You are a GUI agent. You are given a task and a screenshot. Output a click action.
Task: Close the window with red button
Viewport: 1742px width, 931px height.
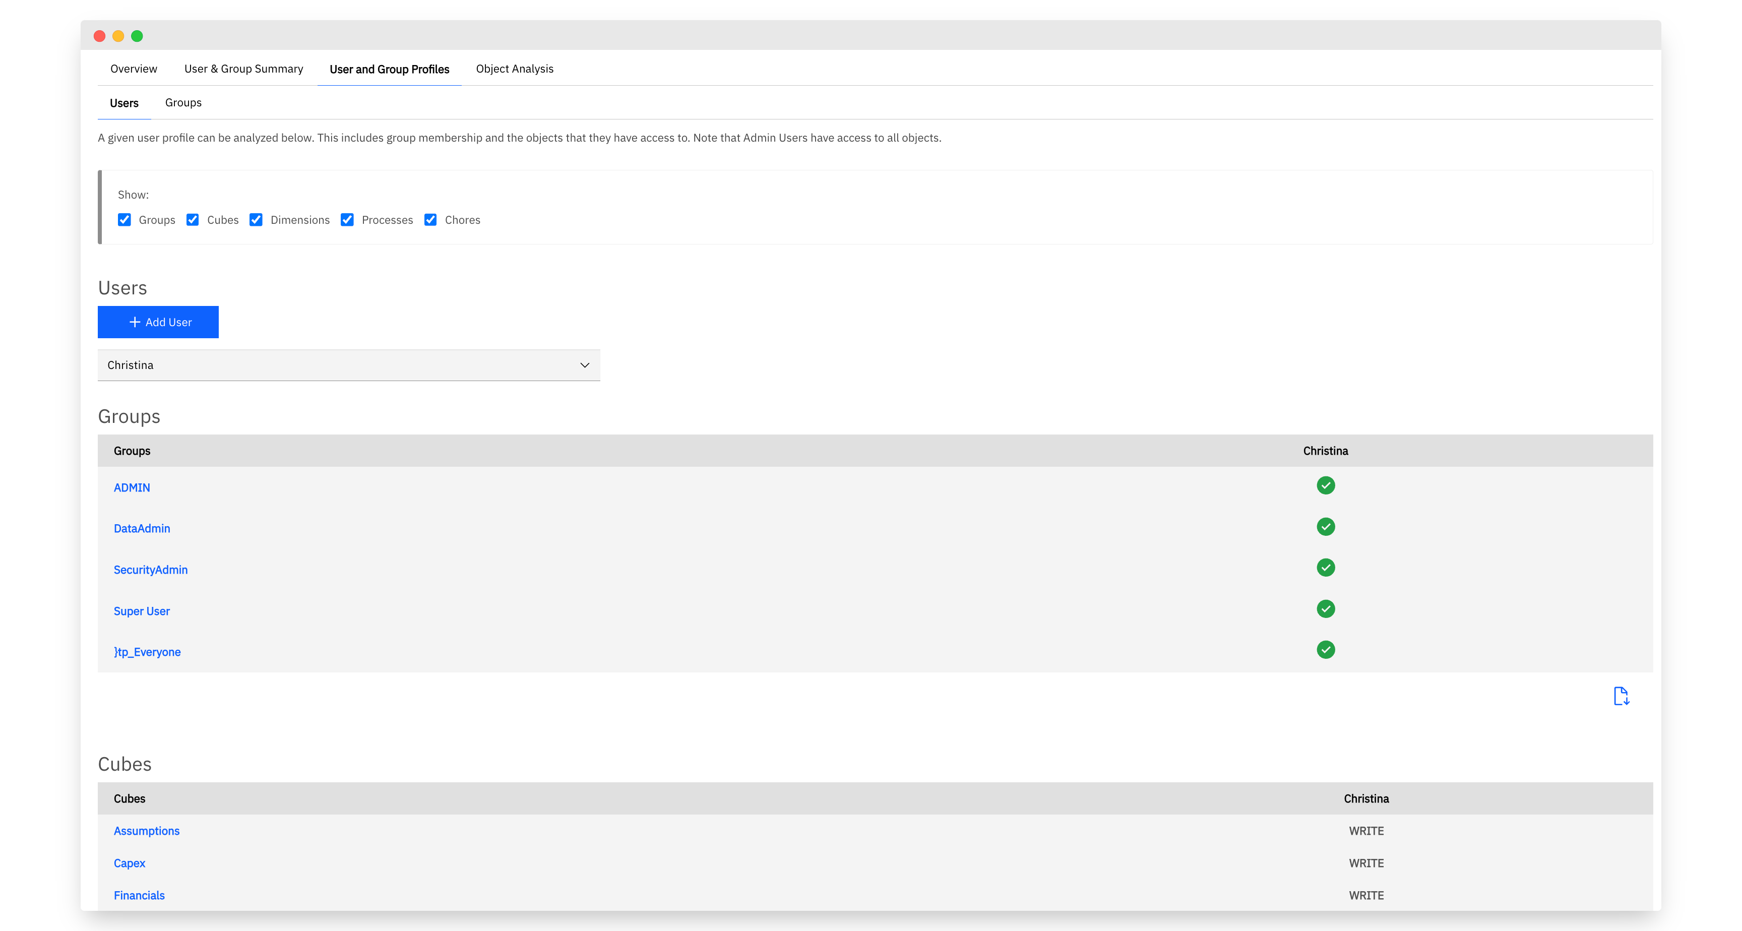coord(99,36)
